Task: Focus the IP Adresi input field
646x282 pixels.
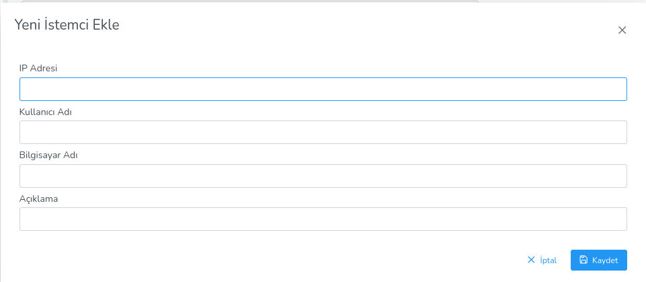Action: coord(323,90)
